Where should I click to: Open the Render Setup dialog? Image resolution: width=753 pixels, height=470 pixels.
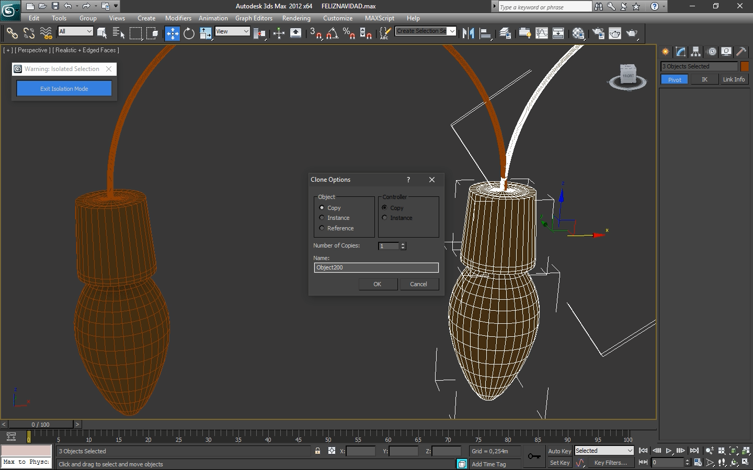(x=598, y=33)
